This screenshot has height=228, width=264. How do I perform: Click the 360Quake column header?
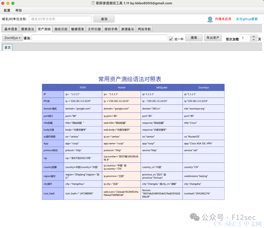162,87
